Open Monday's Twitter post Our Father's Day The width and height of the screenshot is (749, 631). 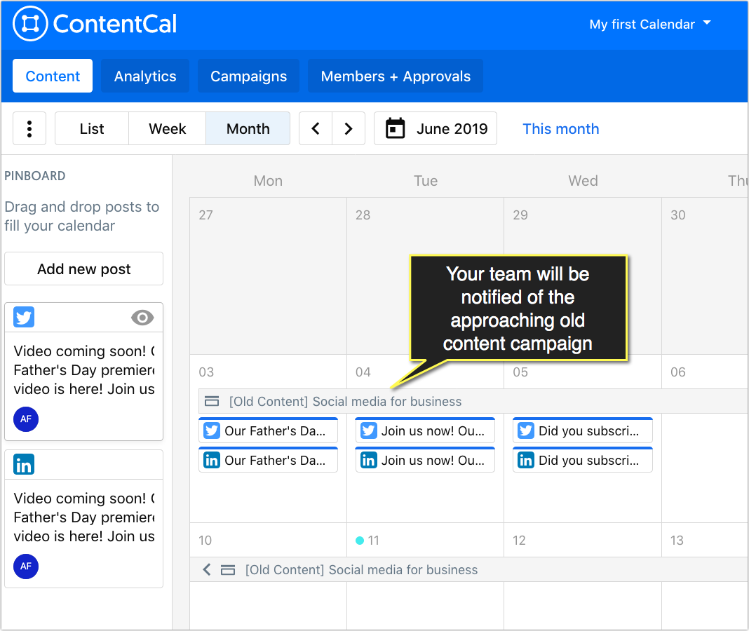pyautogui.click(x=268, y=430)
